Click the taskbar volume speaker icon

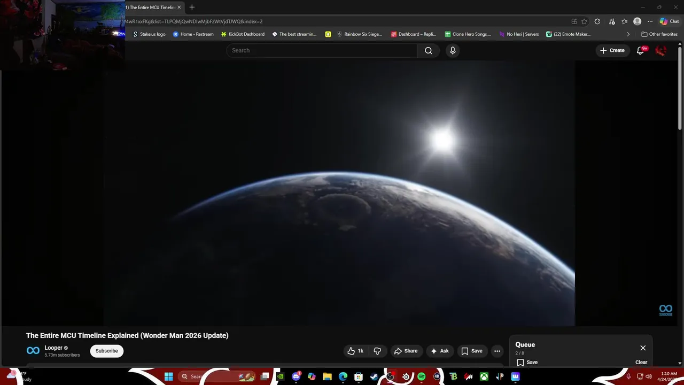click(649, 376)
